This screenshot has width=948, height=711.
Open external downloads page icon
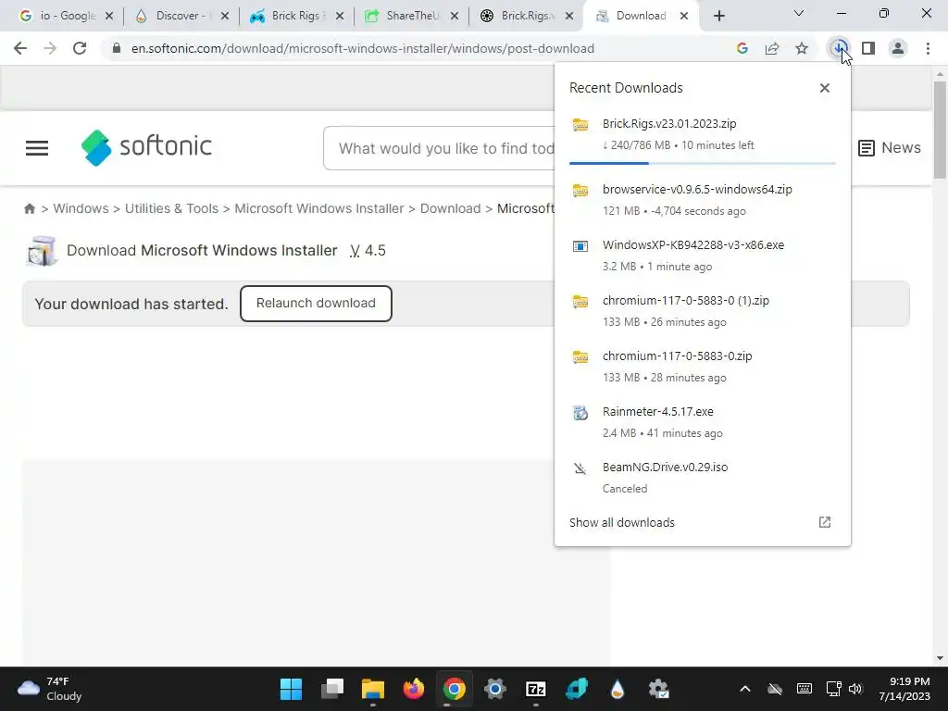(x=825, y=522)
